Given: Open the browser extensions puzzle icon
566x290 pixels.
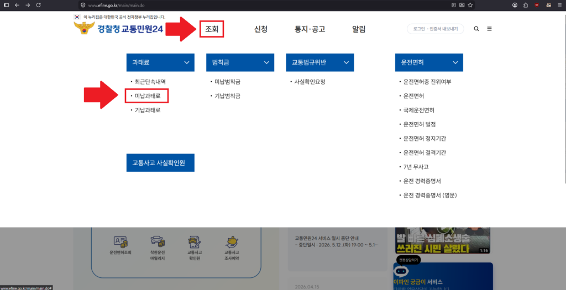Looking at the screenshot, I should (x=526, y=5).
